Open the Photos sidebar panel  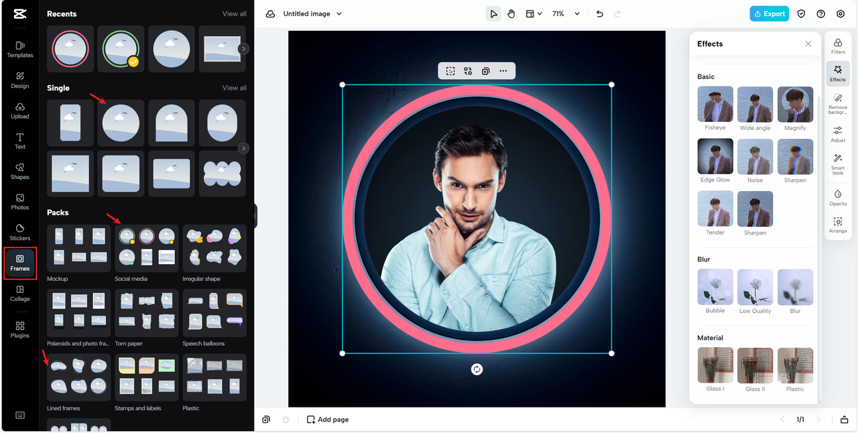[x=20, y=202]
